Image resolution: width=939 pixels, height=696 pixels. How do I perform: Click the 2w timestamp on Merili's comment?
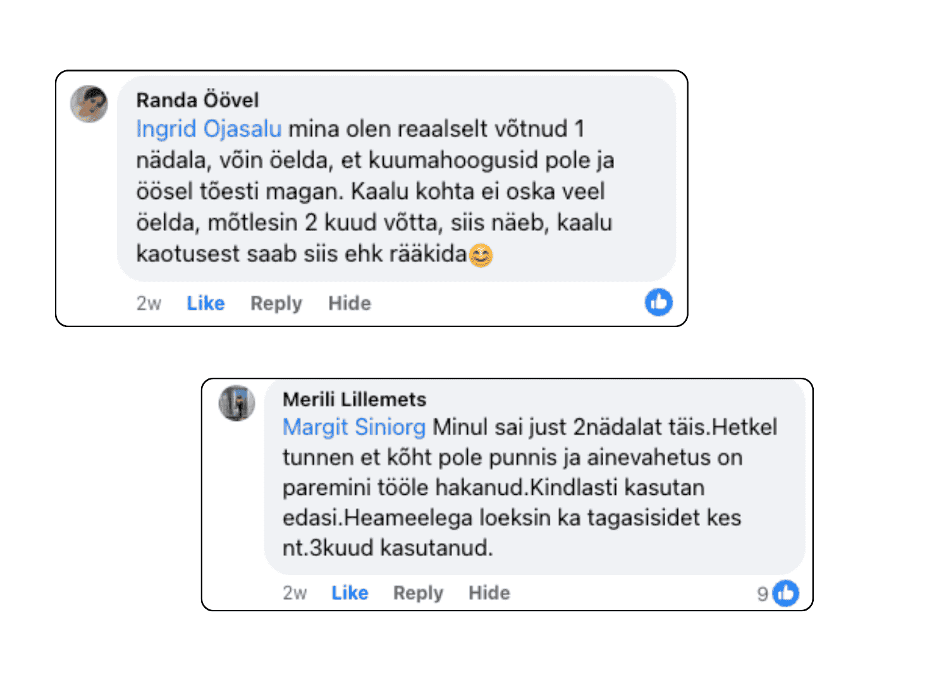pos(295,593)
